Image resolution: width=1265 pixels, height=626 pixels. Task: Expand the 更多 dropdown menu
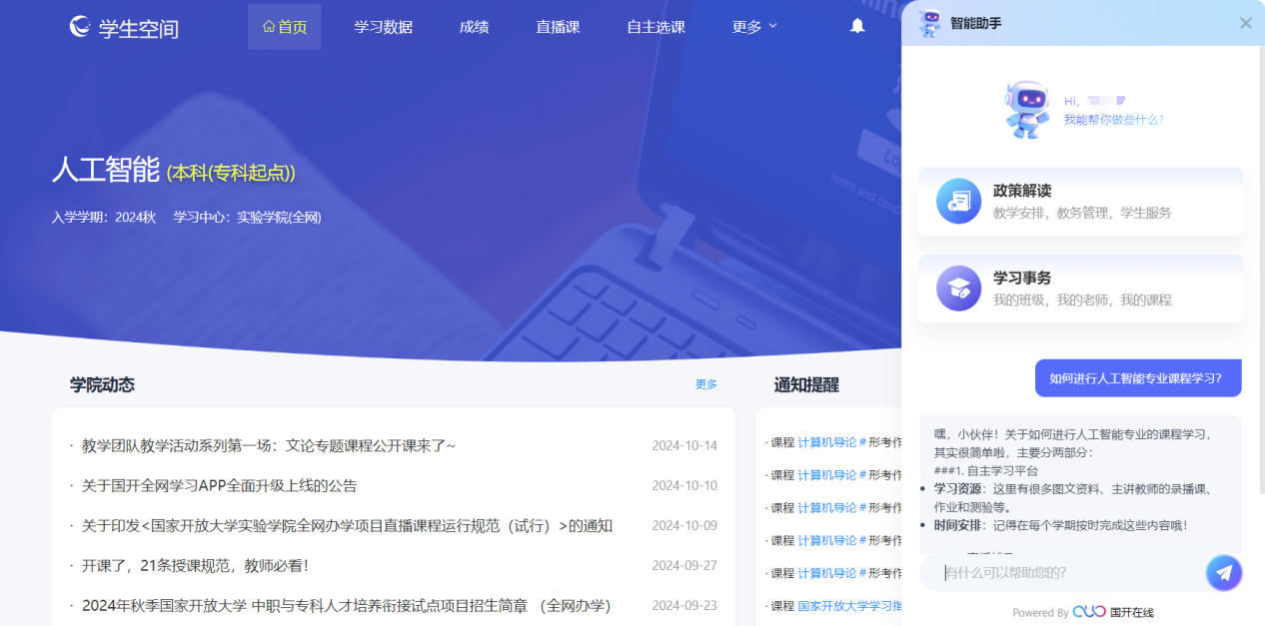(x=753, y=27)
